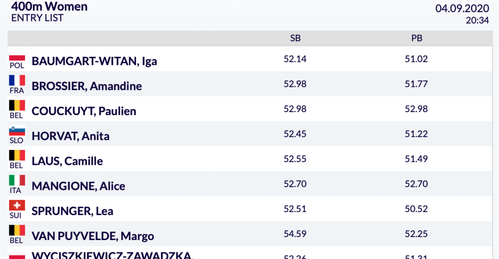Click the 400m Women title
The width and height of the screenshot is (499, 259).
(x=49, y=6)
